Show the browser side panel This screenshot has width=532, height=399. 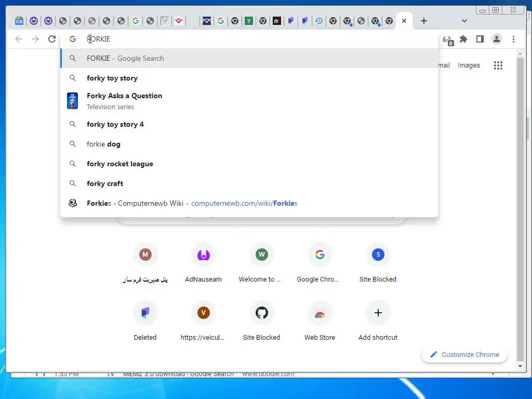(x=480, y=39)
